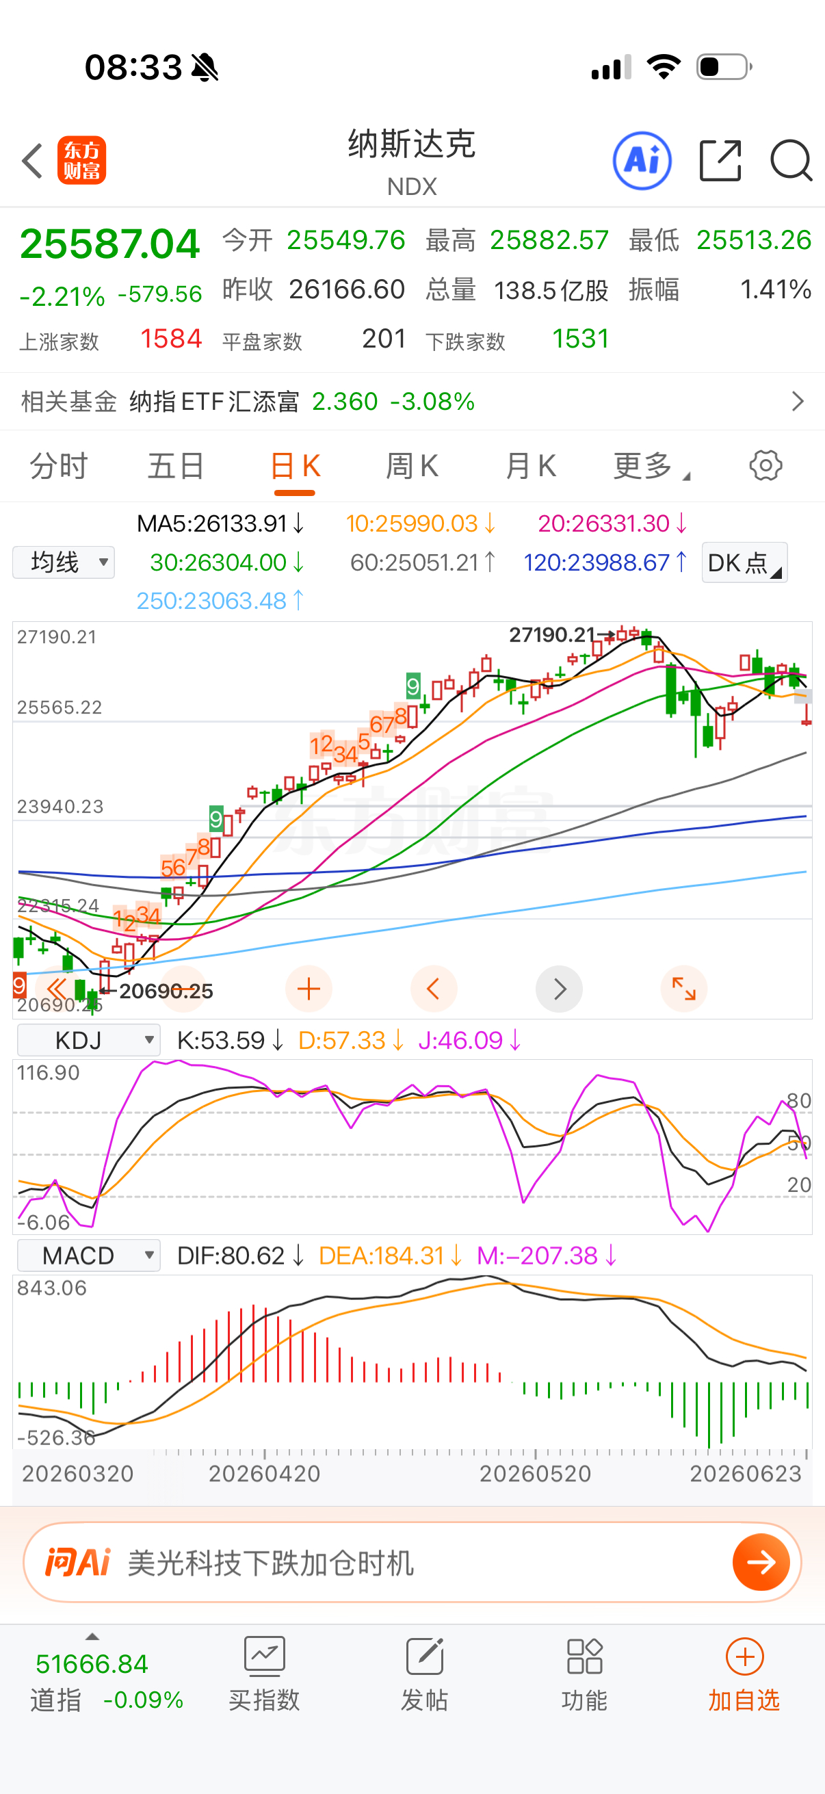Open related fund chevron arrow

798,401
